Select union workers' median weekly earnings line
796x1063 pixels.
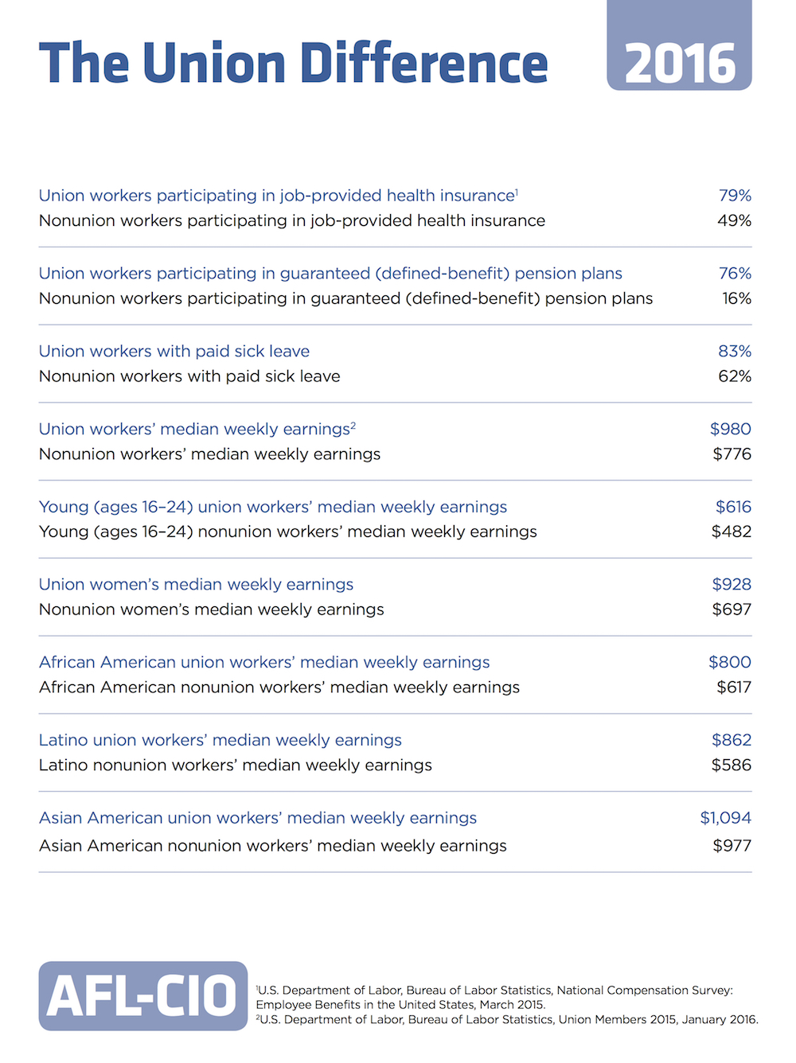click(197, 429)
